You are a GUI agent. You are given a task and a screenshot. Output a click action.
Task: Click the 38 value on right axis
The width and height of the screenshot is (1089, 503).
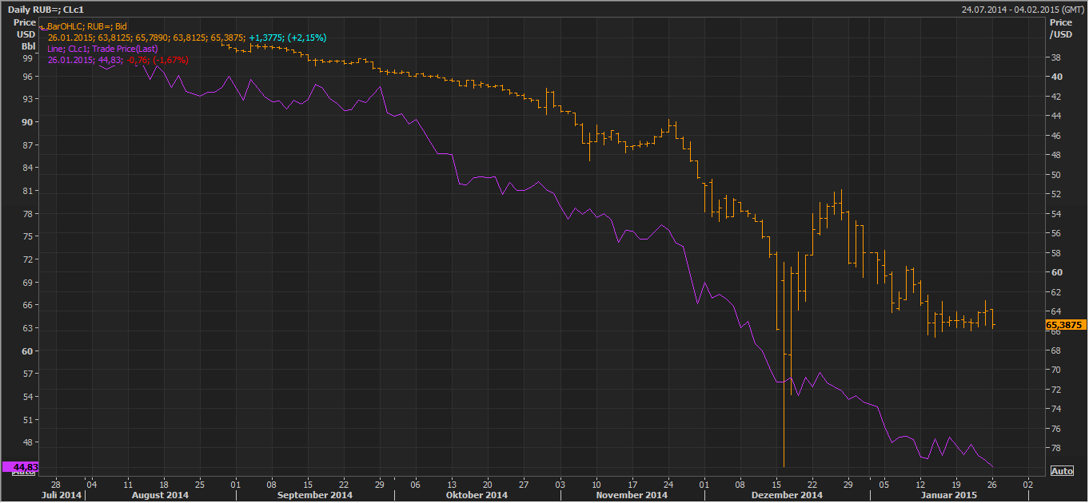pyautogui.click(x=1055, y=58)
